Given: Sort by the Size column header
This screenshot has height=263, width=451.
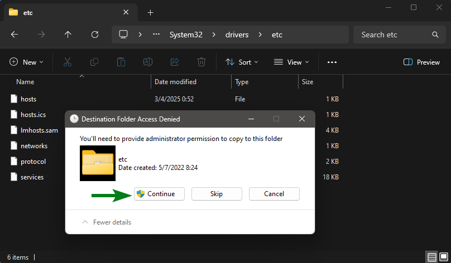Looking at the screenshot, I should tap(308, 82).
